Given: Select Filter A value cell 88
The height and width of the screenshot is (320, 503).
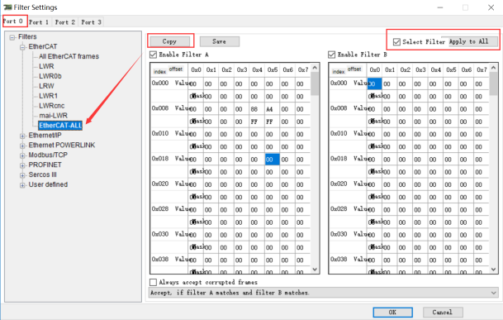Looking at the screenshot, I should click(x=257, y=109).
